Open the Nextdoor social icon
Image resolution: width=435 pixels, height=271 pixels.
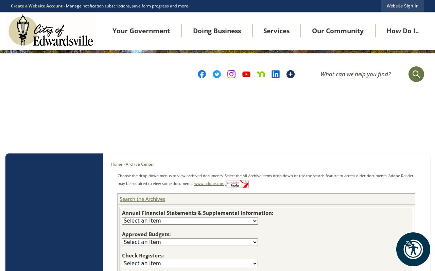261,74
